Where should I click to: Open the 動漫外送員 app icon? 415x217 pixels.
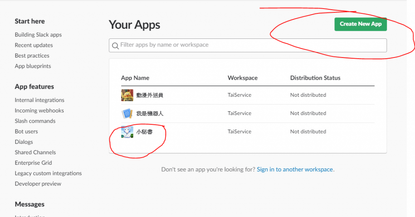coord(127,95)
